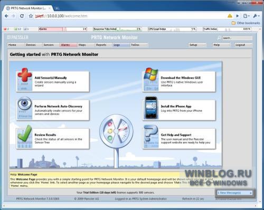Click the Windows logo icon
The width and height of the screenshot is (264, 210).
[x=150, y=74]
